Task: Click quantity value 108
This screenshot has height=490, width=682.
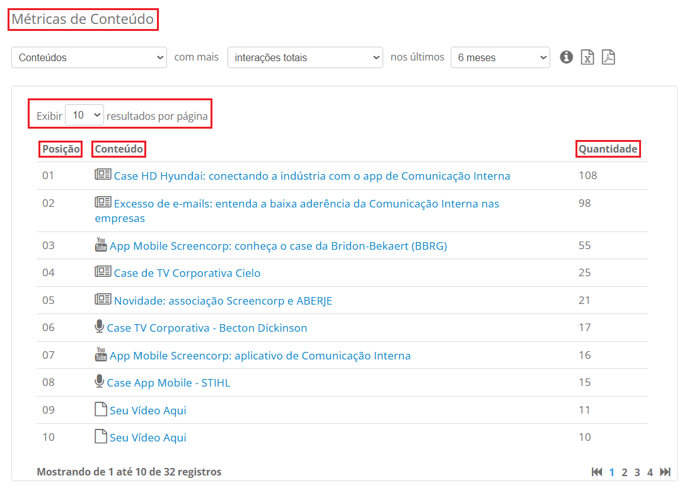Action: (587, 175)
